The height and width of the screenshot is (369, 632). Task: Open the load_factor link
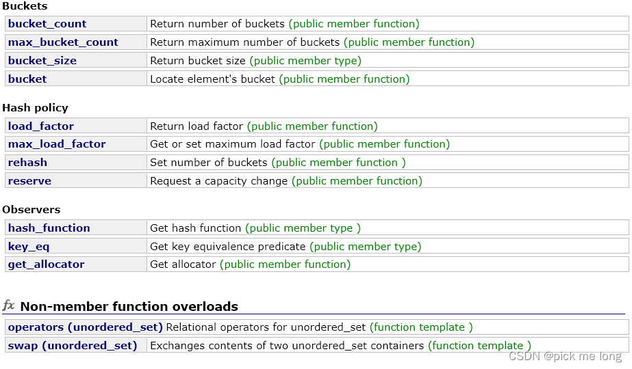pos(40,126)
